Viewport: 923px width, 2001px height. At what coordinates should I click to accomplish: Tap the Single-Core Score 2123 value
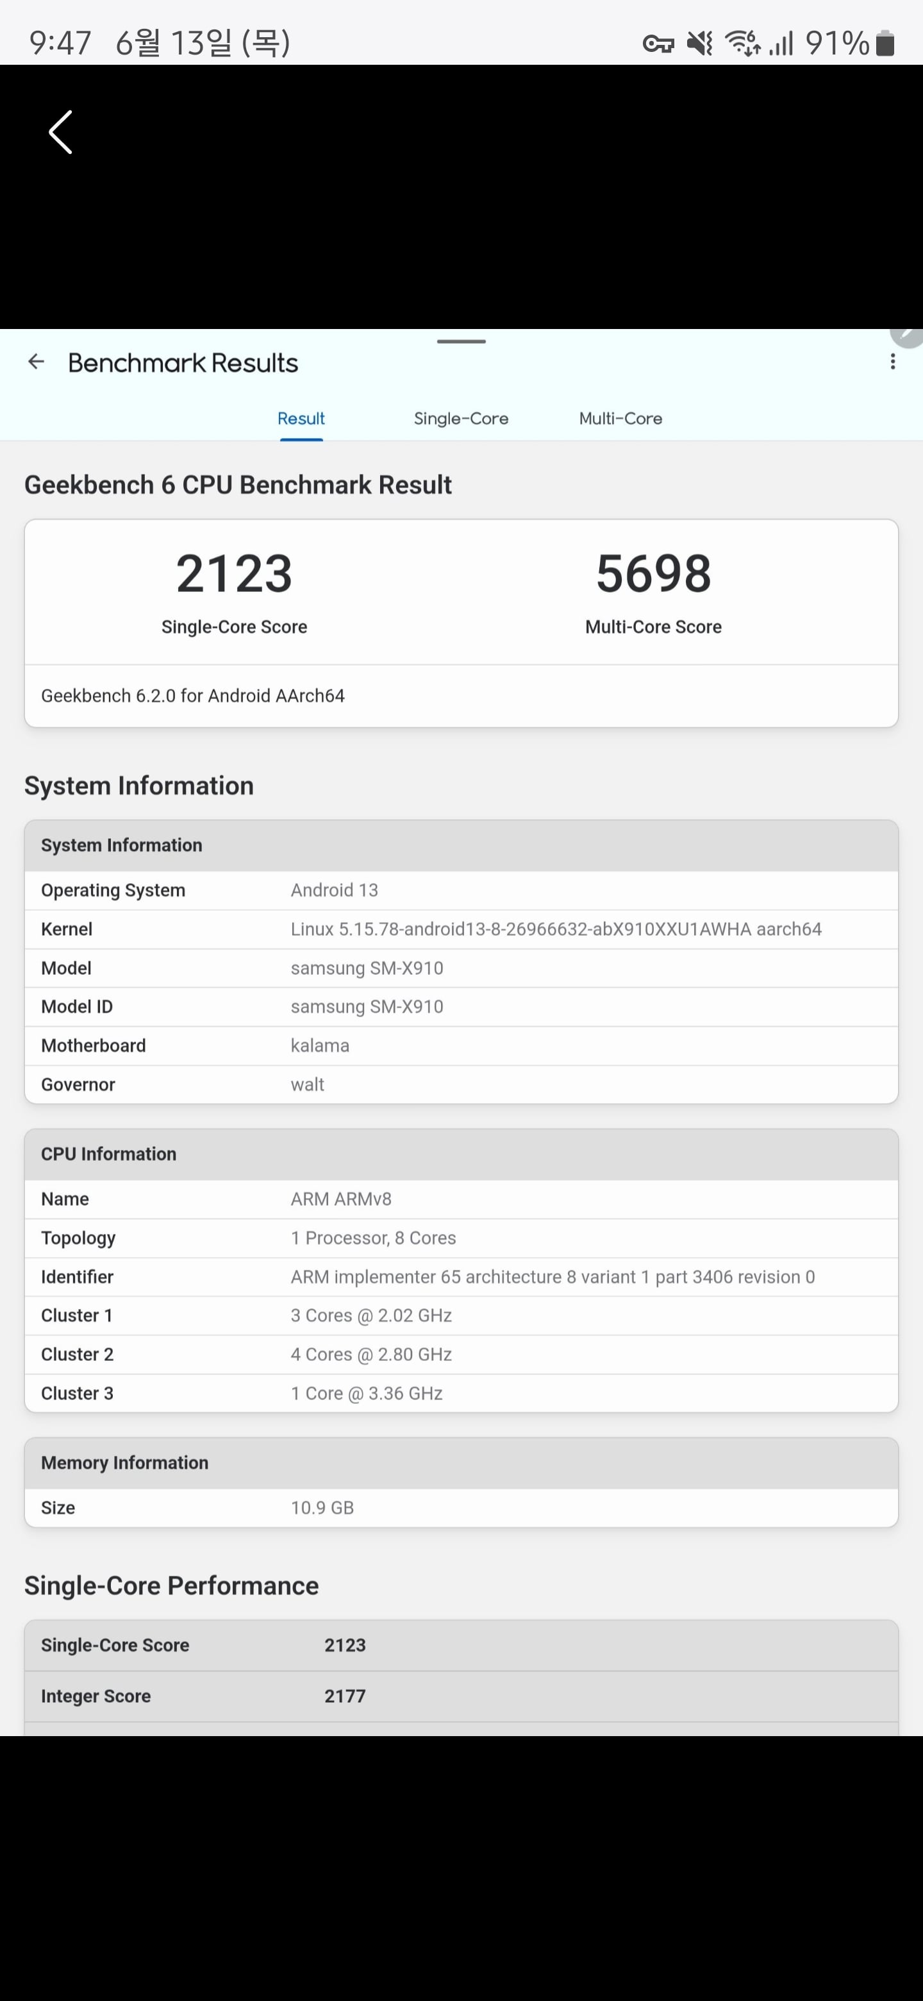[234, 573]
